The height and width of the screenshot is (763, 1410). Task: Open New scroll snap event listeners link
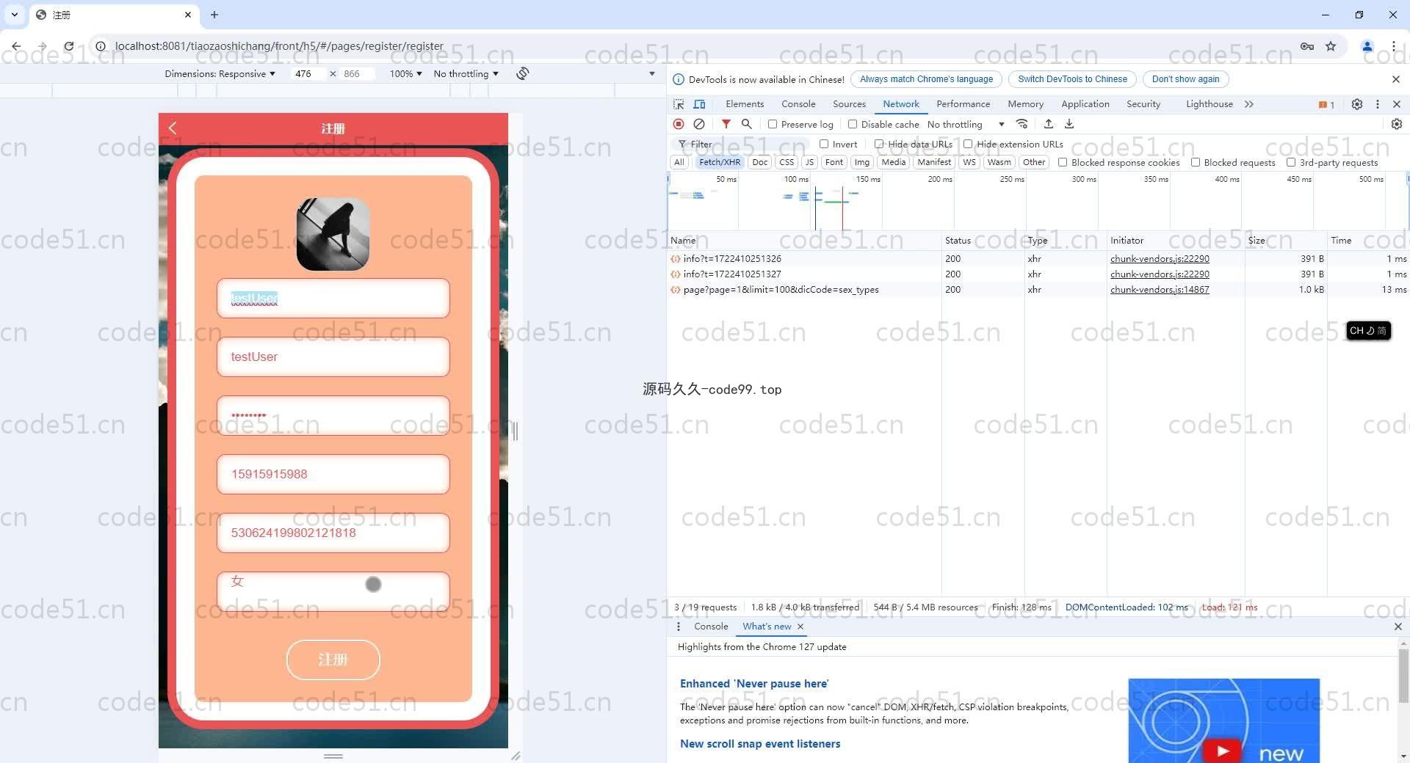tap(760, 744)
